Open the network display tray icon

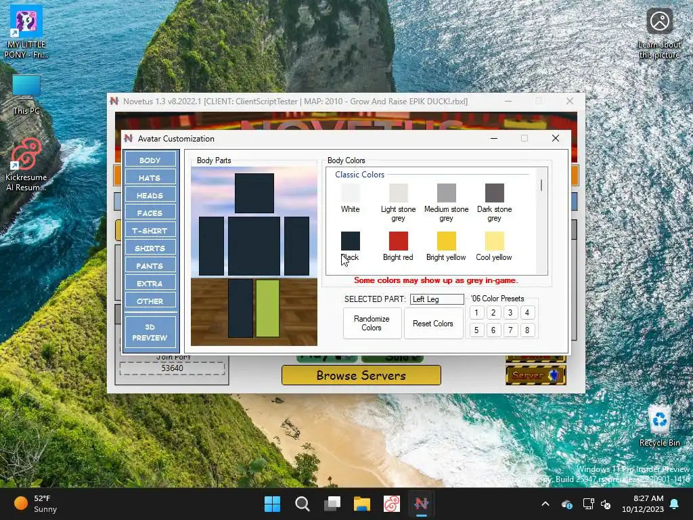pos(588,504)
